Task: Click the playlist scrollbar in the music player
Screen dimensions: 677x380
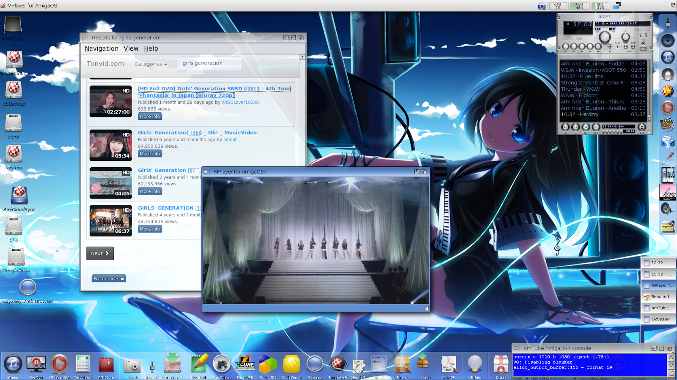Action: pyautogui.click(x=650, y=90)
